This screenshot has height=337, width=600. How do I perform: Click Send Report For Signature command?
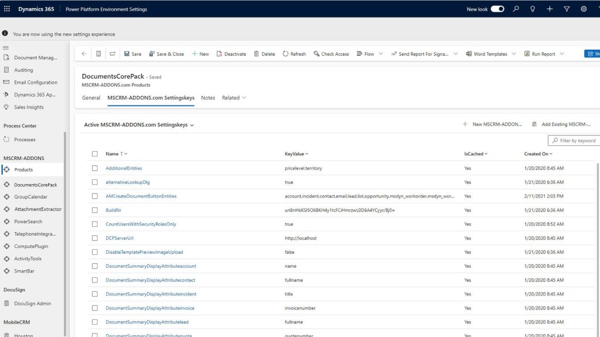(x=420, y=54)
